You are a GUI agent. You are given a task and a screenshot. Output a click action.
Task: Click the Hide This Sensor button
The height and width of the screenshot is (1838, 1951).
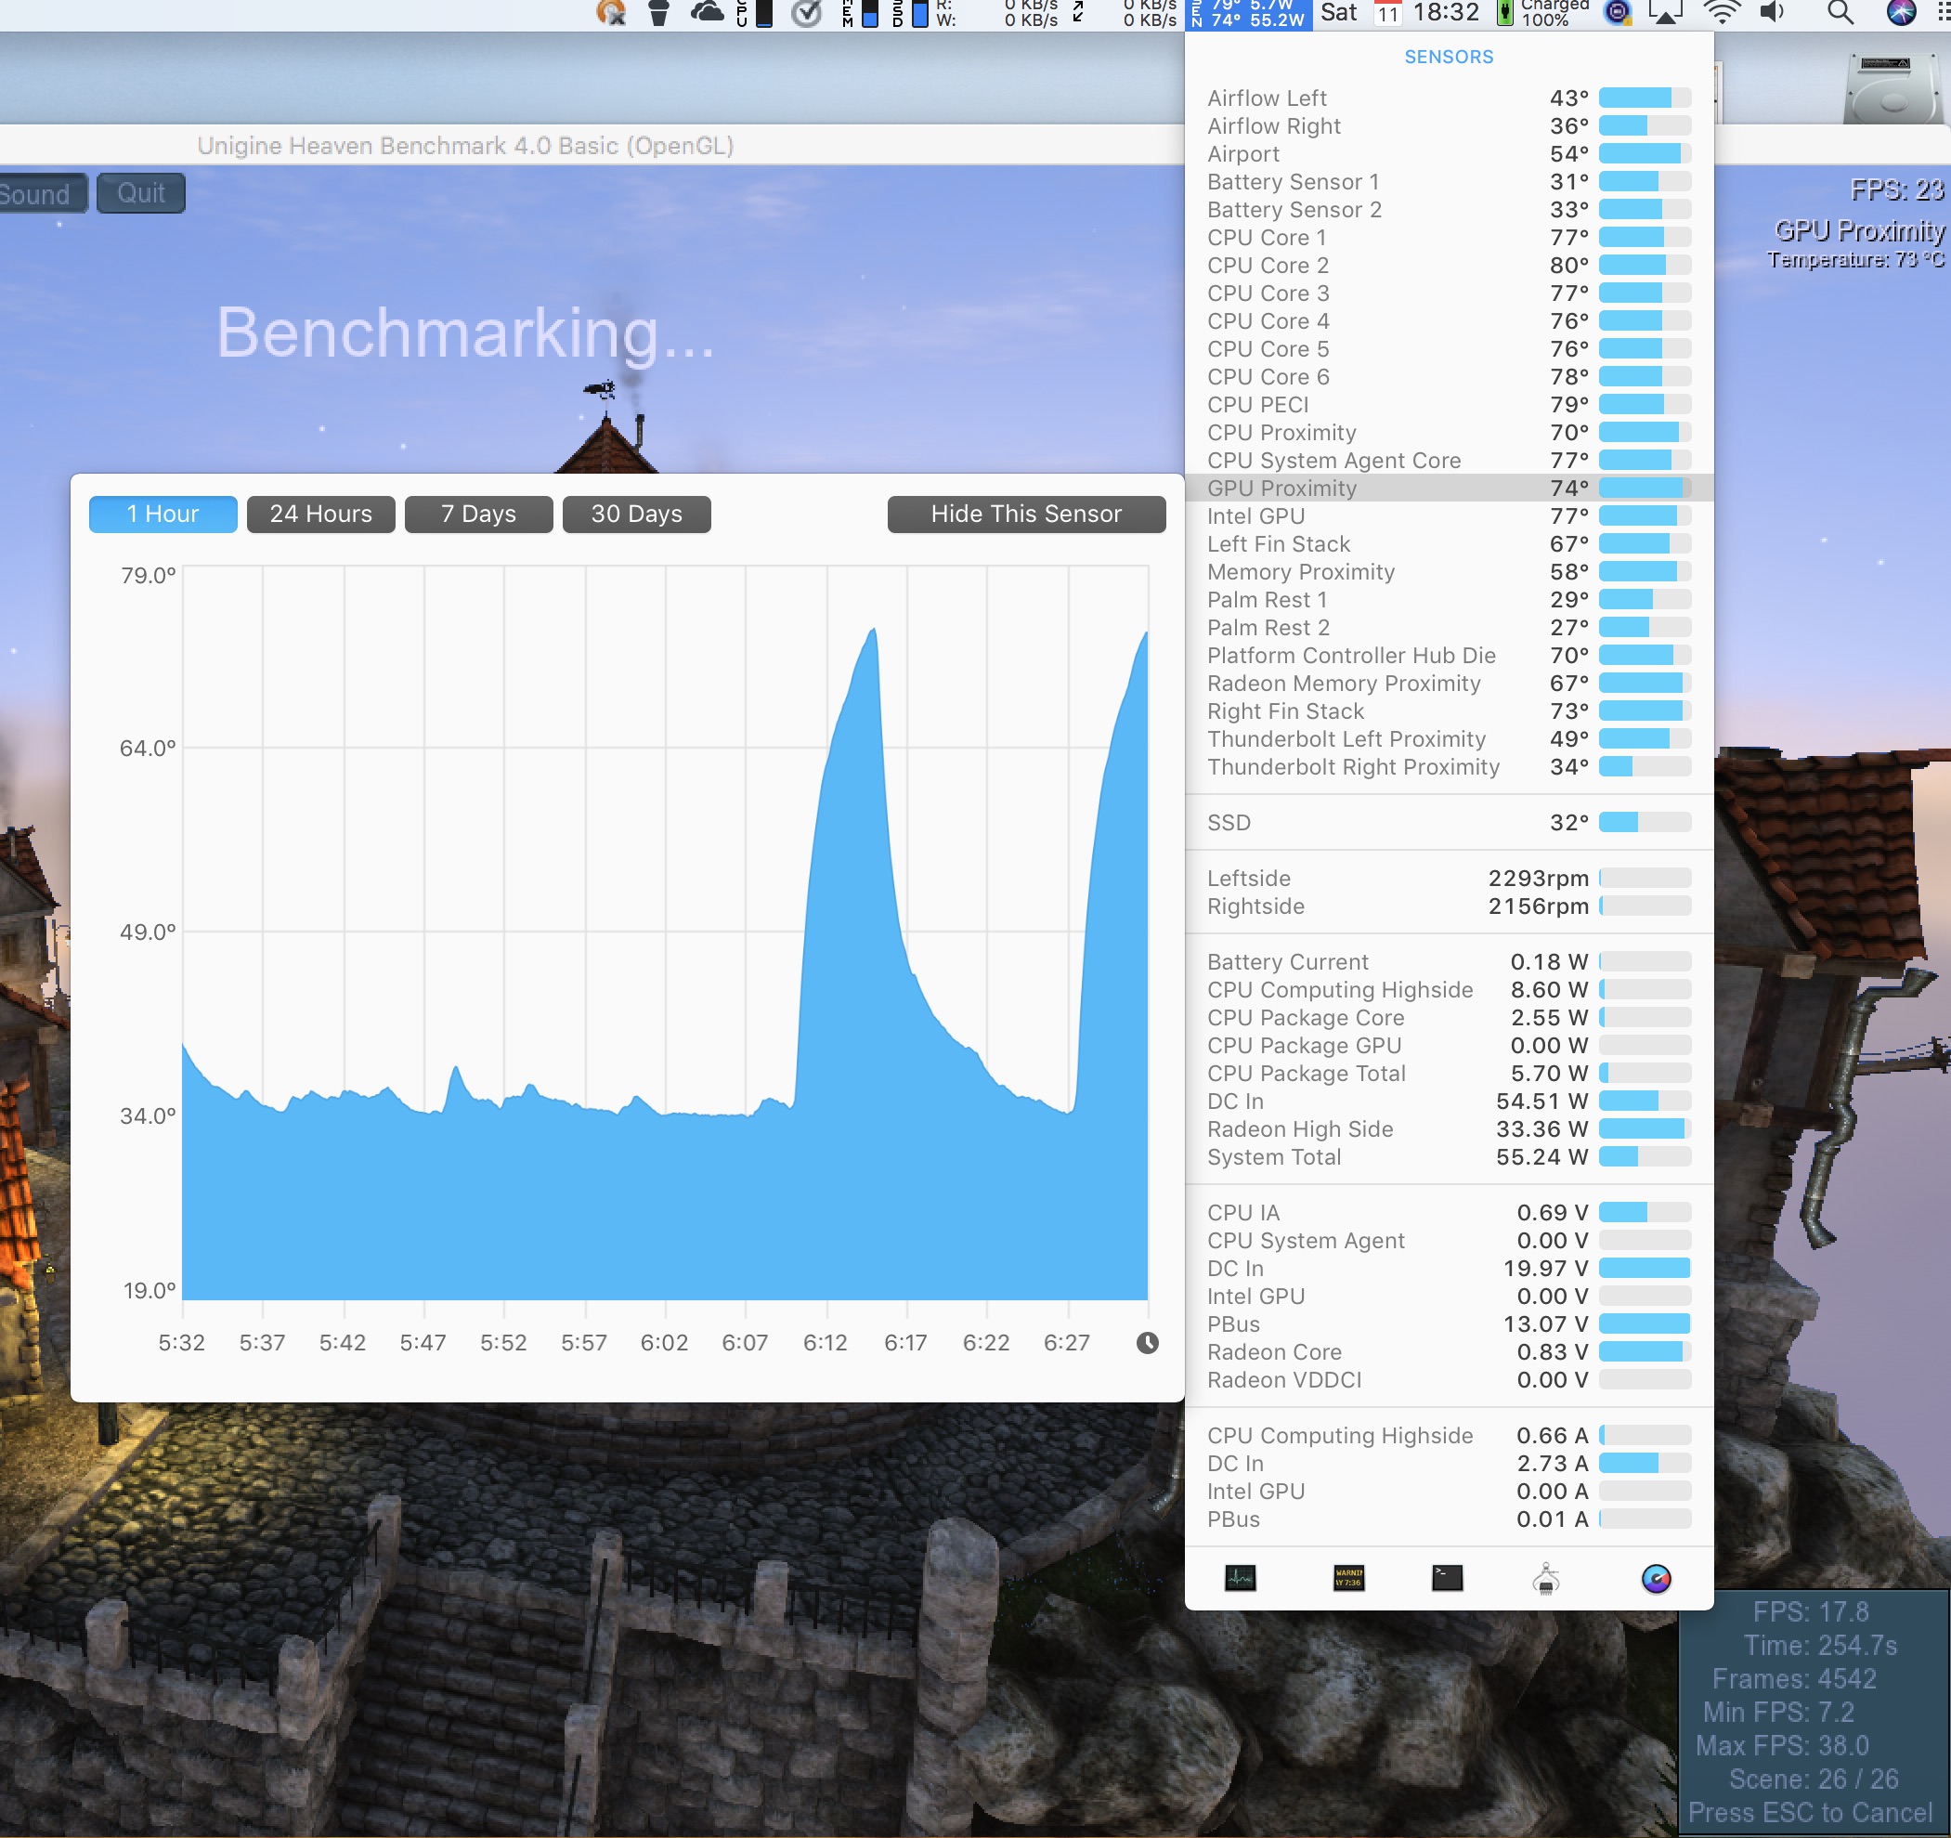point(1025,515)
